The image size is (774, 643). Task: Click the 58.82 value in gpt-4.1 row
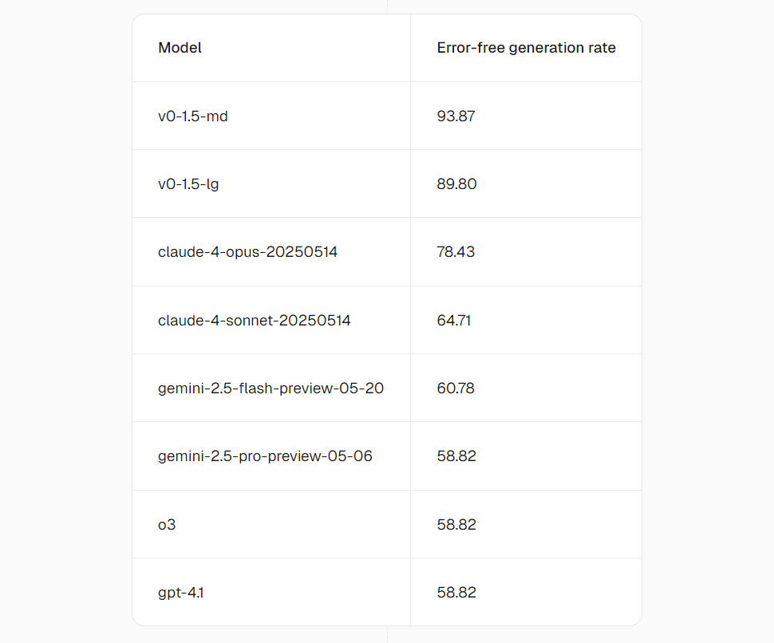[456, 593]
